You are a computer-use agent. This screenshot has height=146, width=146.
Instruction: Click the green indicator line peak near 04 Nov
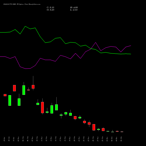tap(25, 26)
